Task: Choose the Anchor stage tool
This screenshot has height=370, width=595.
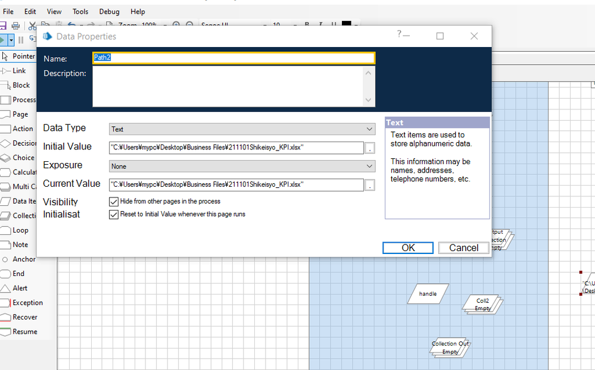Action: click(24, 259)
